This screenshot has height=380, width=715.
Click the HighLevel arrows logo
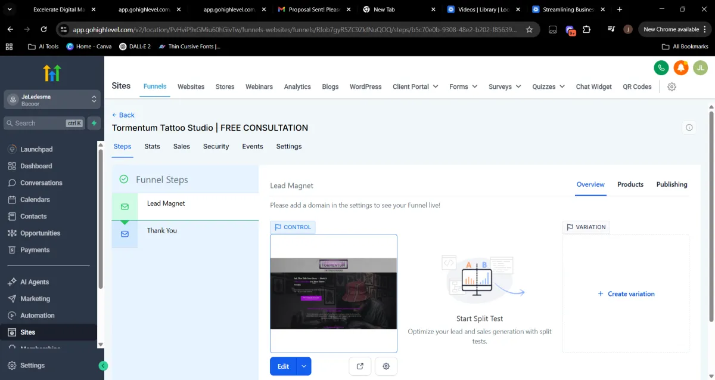(x=52, y=73)
